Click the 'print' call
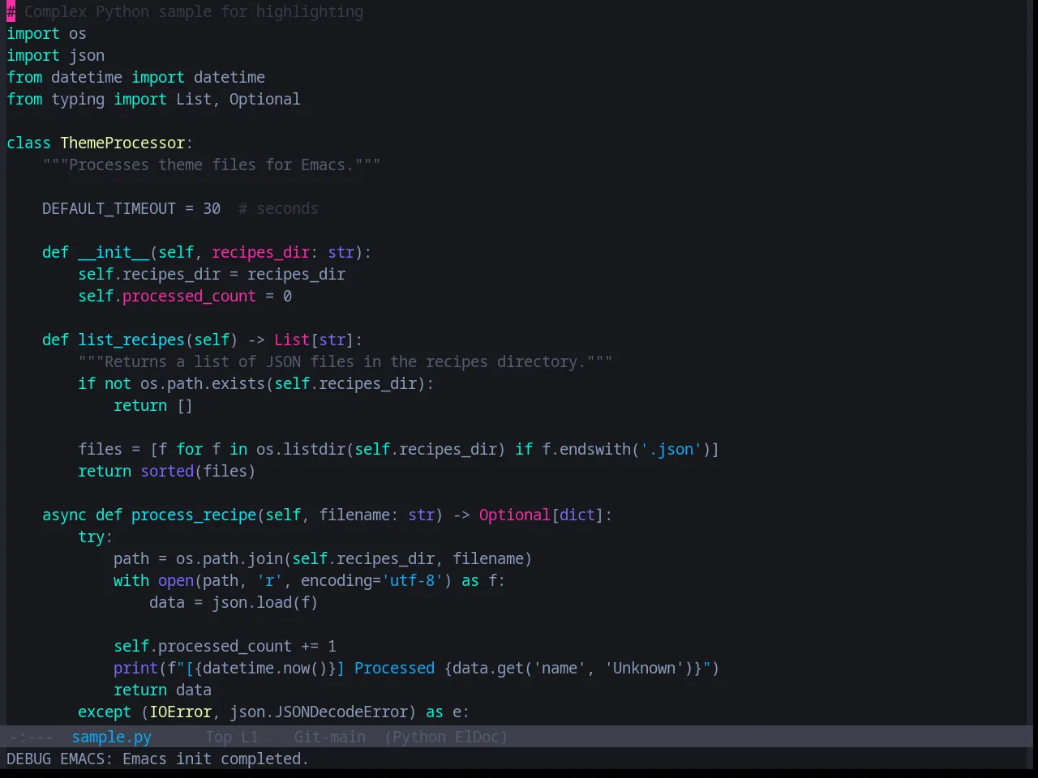This screenshot has width=1038, height=778. (x=135, y=668)
